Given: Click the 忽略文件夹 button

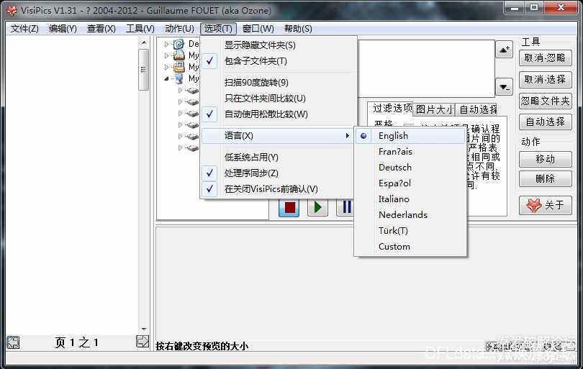Looking at the screenshot, I should coord(545,101).
